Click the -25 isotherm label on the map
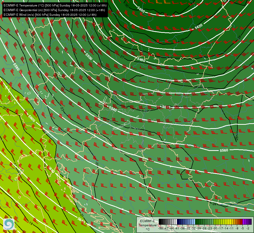Image resolution: width=254 pixels, height=233 pixels. tap(237, 139)
